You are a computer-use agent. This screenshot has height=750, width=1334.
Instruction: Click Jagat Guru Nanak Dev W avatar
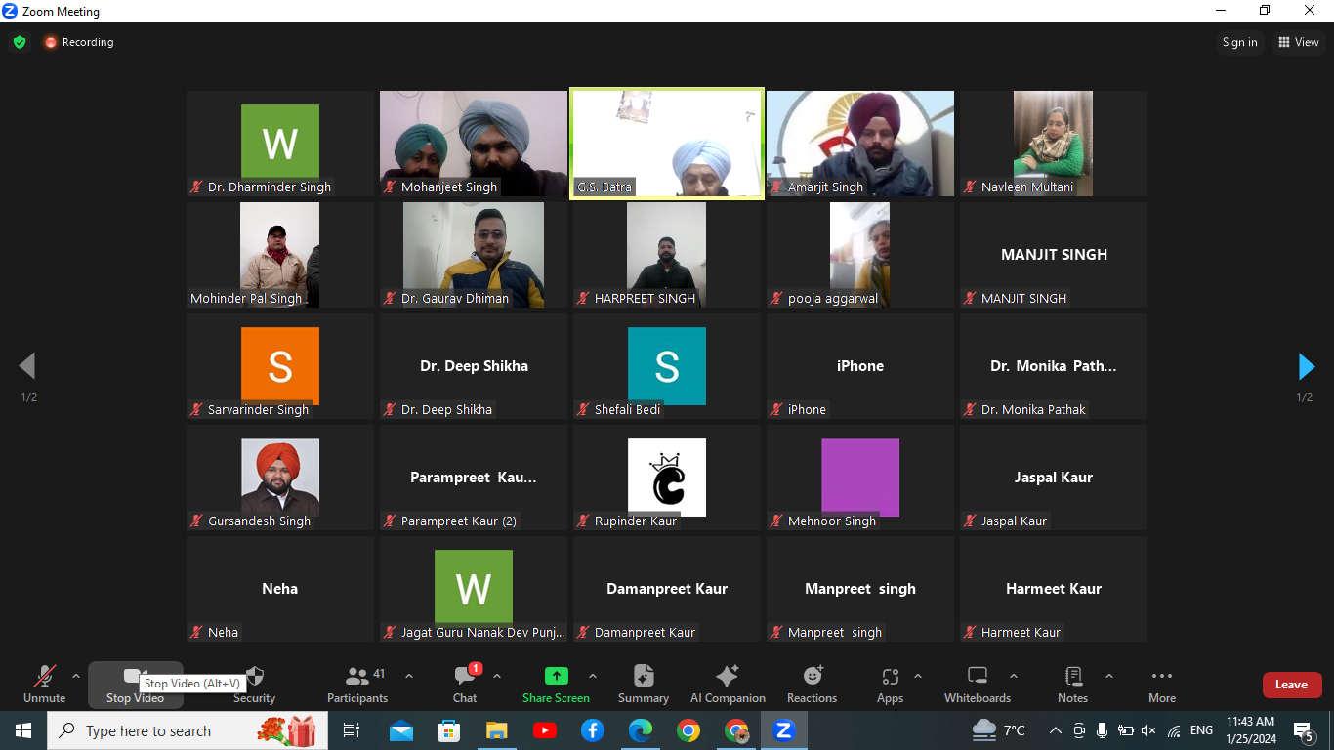click(x=474, y=587)
